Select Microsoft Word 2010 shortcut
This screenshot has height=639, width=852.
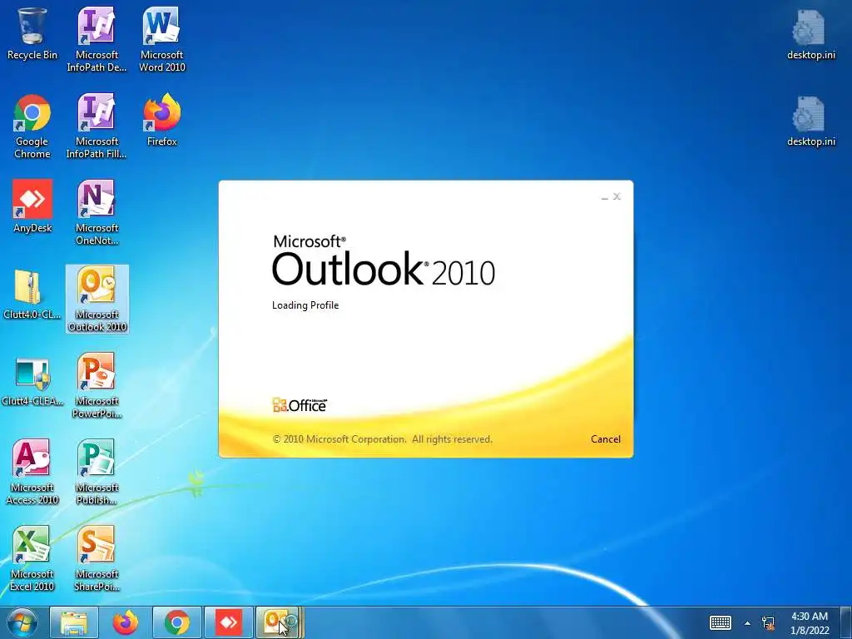162,39
